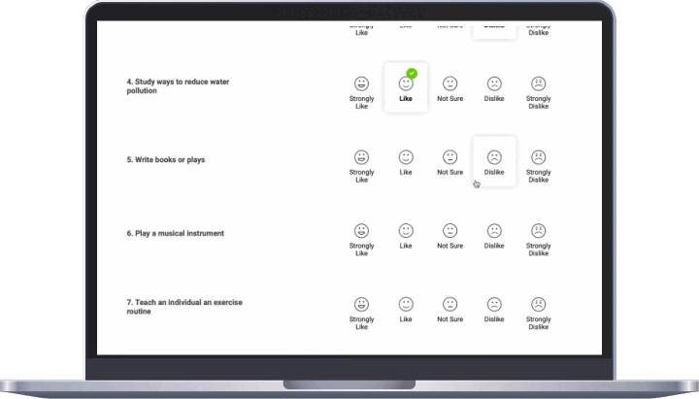This screenshot has width=699, height=399.
Task: Mark Not Sure for Write books or plays
Action: coord(449,157)
